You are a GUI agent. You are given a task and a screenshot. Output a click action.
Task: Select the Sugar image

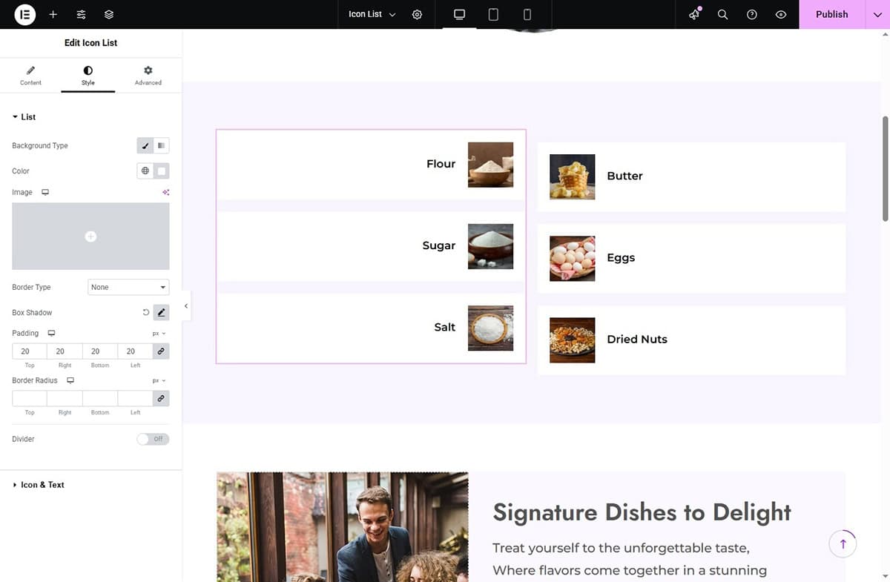click(490, 246)
